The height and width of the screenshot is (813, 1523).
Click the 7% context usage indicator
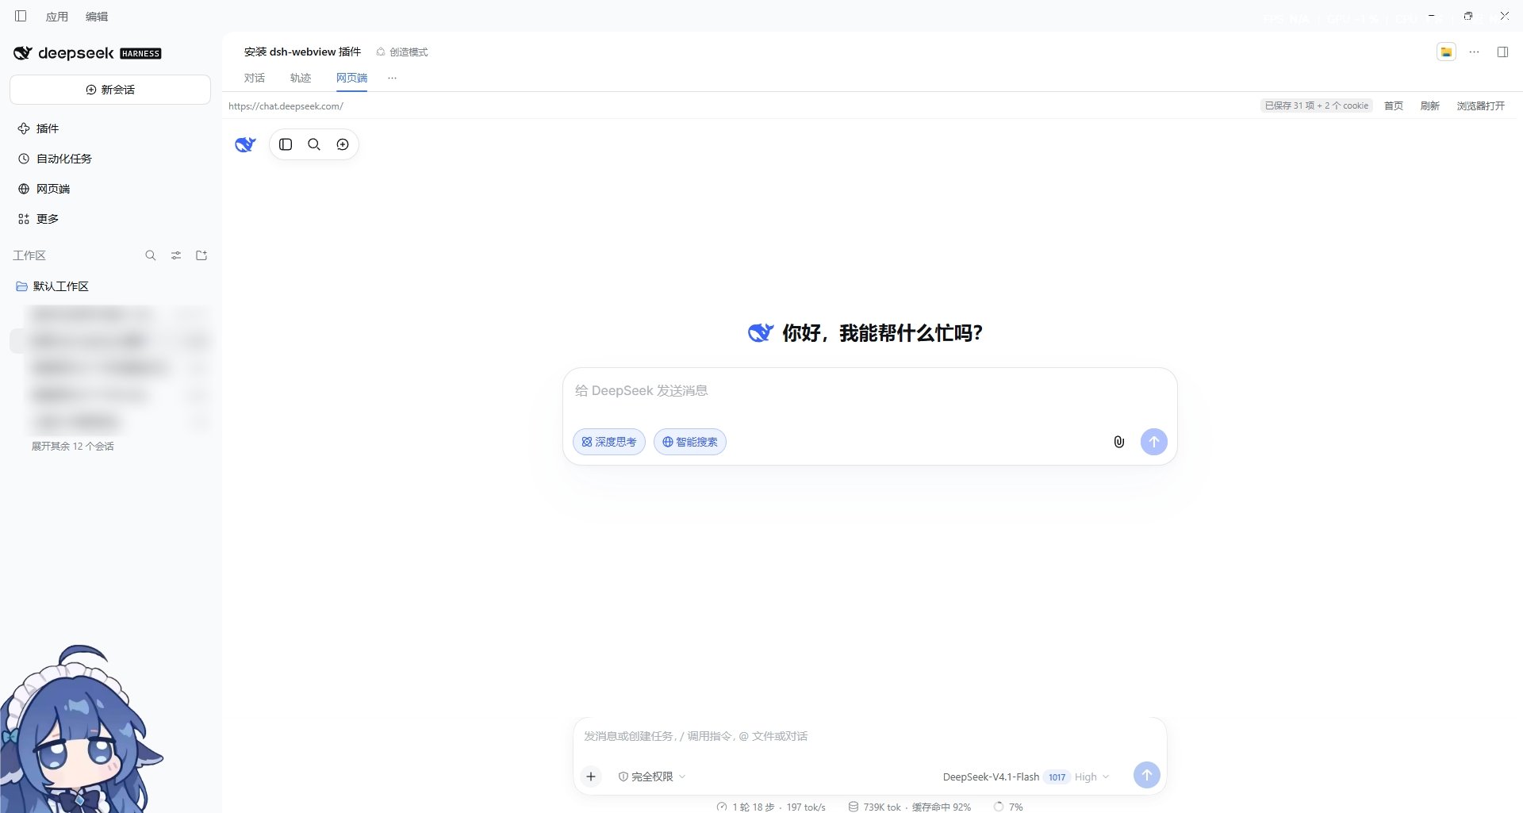tap(1008, 807)
